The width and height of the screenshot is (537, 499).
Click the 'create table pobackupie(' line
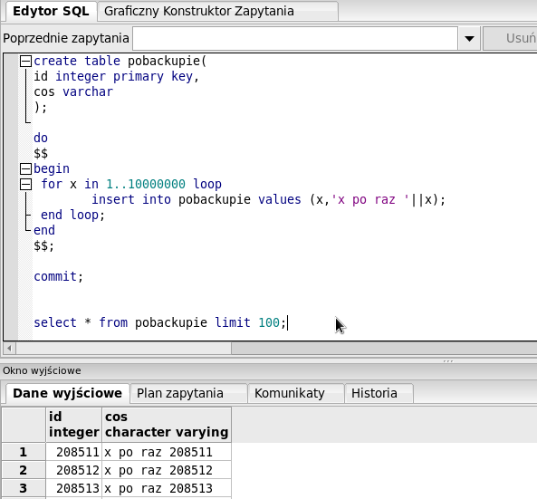click(120, 61)
